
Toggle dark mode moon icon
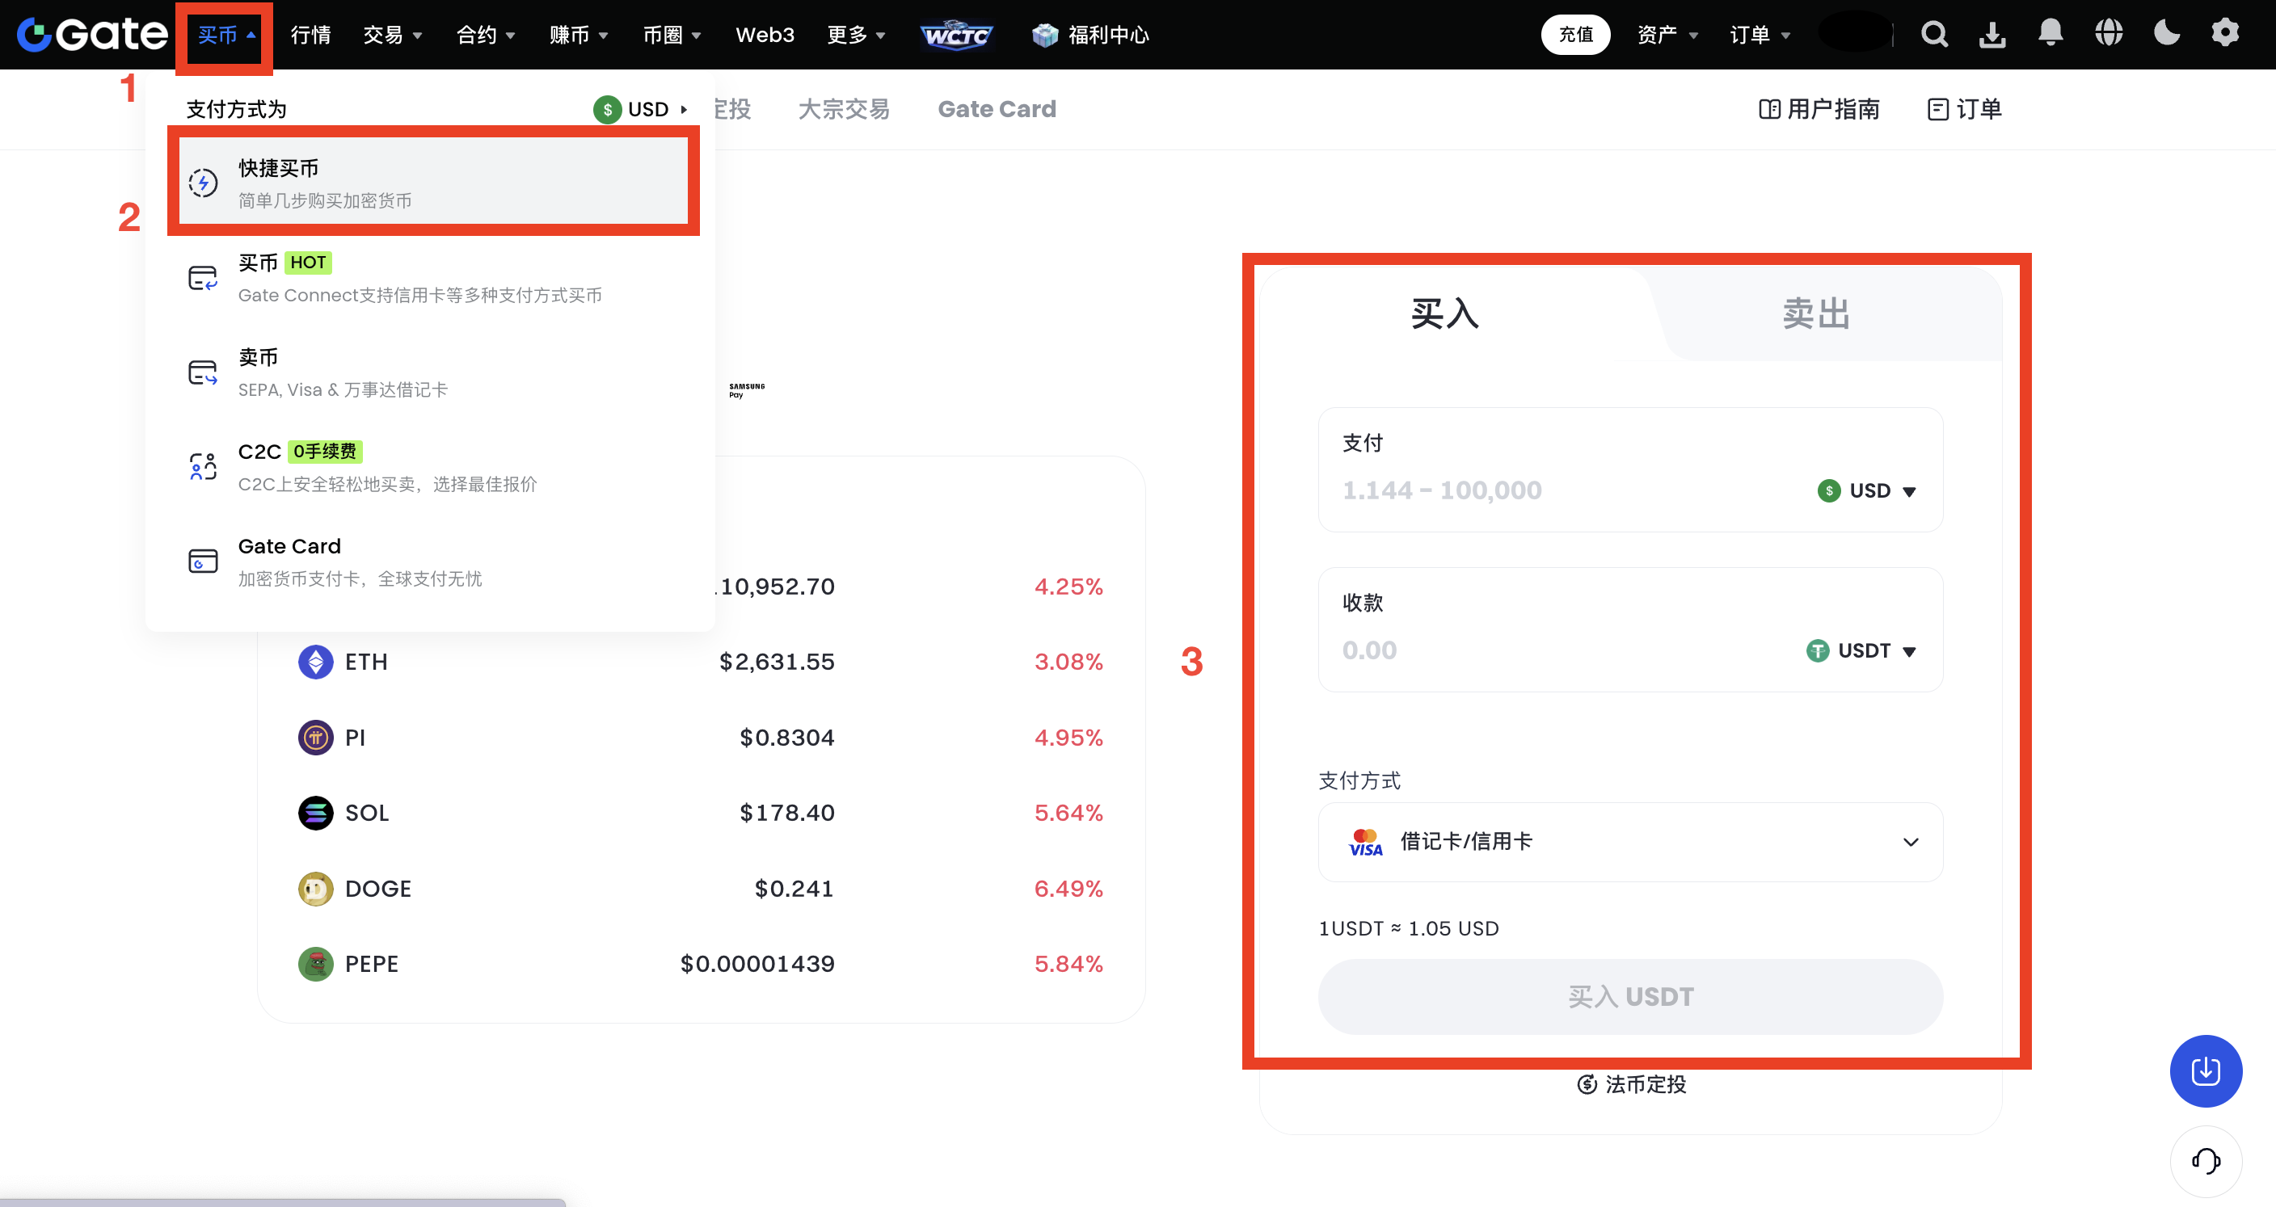point(2166,34)
